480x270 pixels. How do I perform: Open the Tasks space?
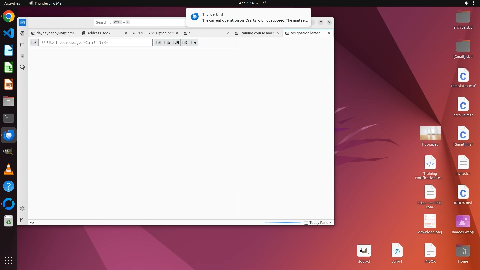(22, 56)
